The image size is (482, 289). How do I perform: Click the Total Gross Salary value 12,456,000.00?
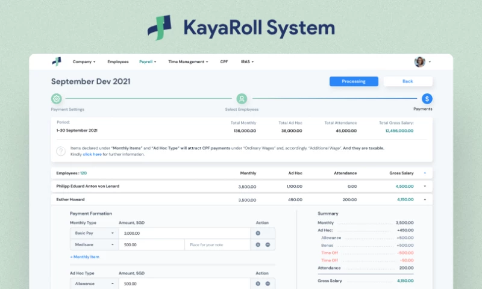[399, 131]
